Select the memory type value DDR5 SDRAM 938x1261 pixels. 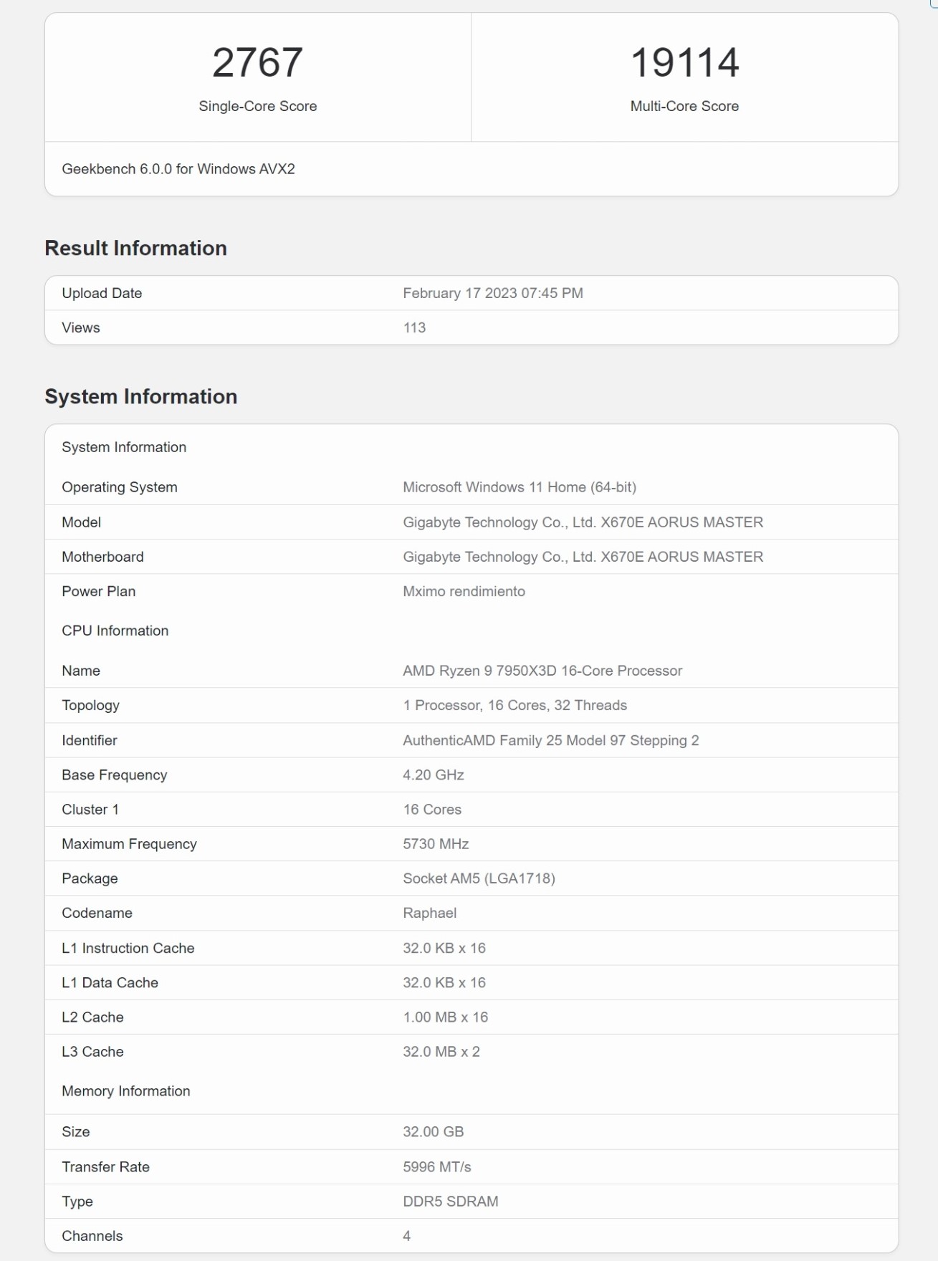pos(451,1202)
